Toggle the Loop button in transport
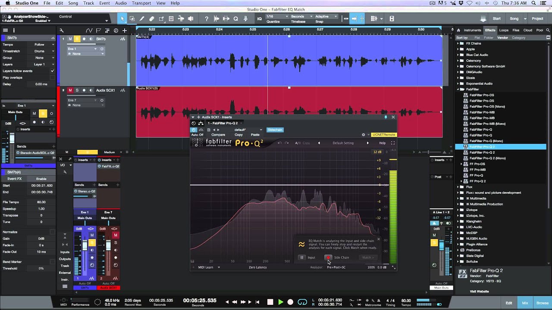The image size is (552, 310). (302, 302)
